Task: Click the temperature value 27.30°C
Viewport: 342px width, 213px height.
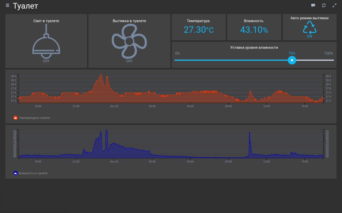Action: [199, 30]
